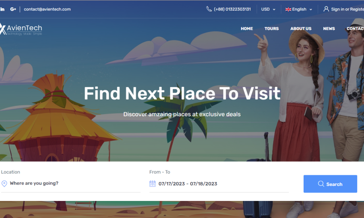Viewport: 364px width, 218px height.
Task: Expand the USD currency dropdown
Action: [268, 9]
